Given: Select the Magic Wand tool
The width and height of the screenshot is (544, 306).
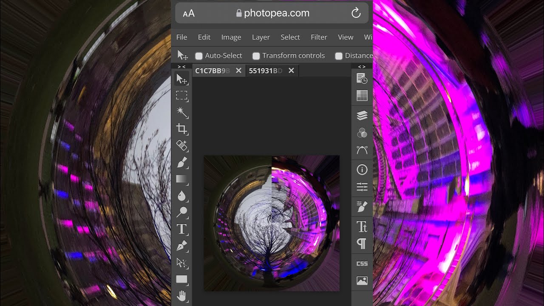Looking at the screenshot, I should [182, 112].
